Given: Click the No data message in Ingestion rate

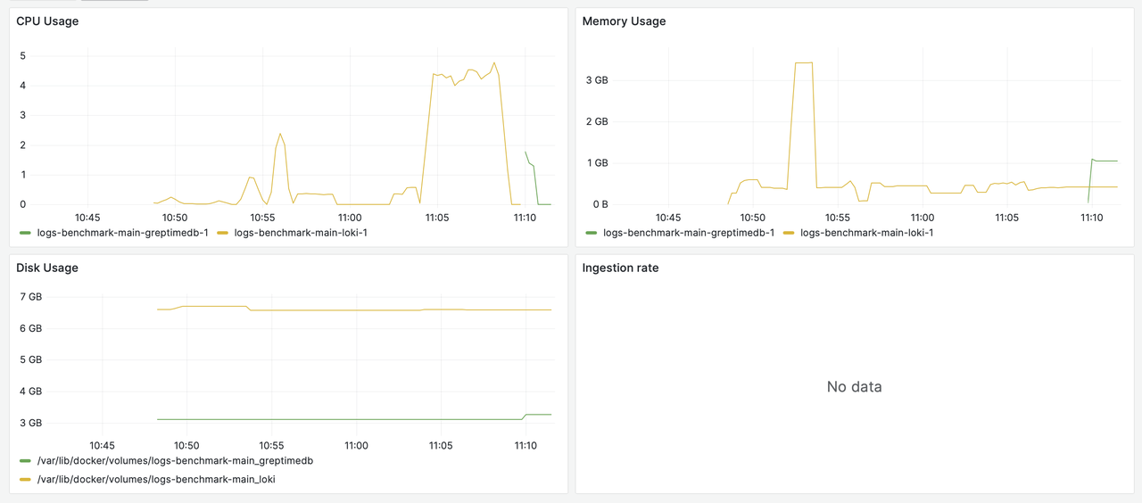Looking at the screenshot, I should tap(854, 387).
